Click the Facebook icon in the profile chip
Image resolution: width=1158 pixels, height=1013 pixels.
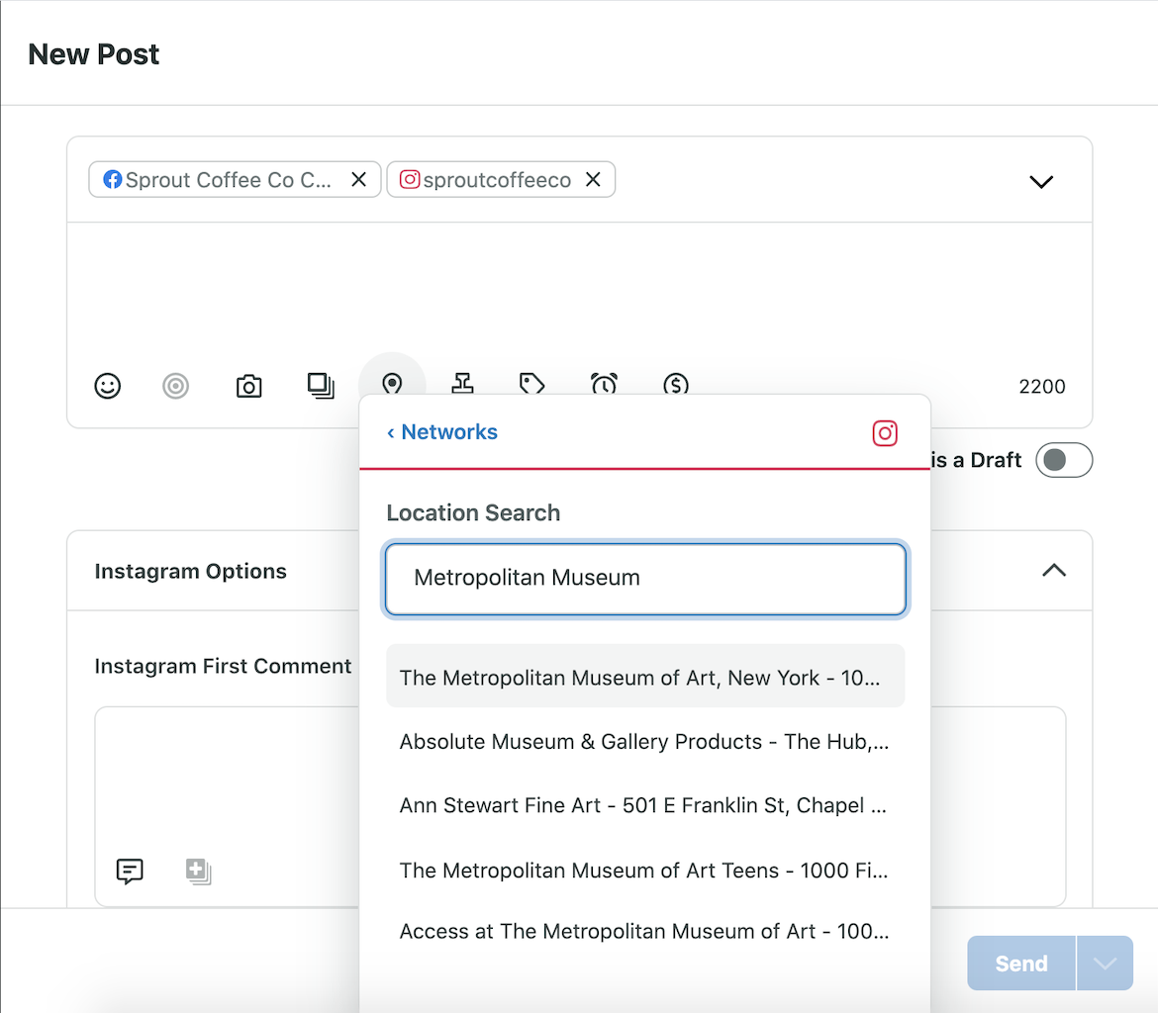click(112, 179)
